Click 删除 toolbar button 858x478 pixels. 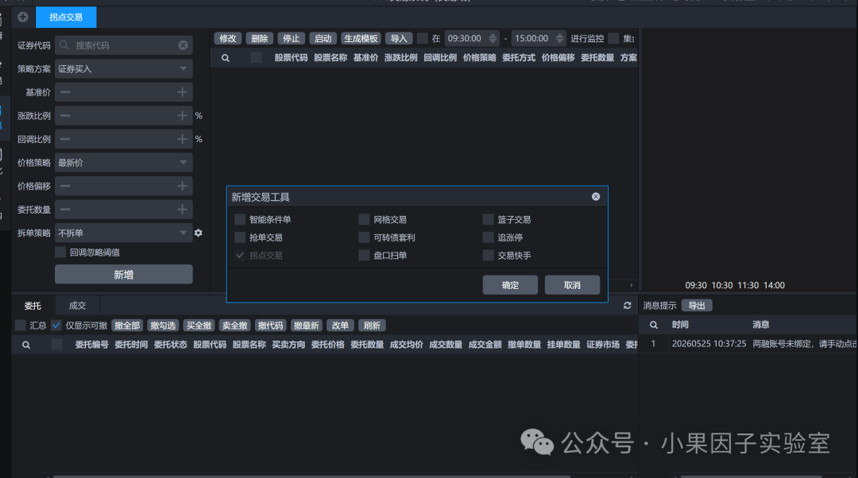(x=259, y=38)
